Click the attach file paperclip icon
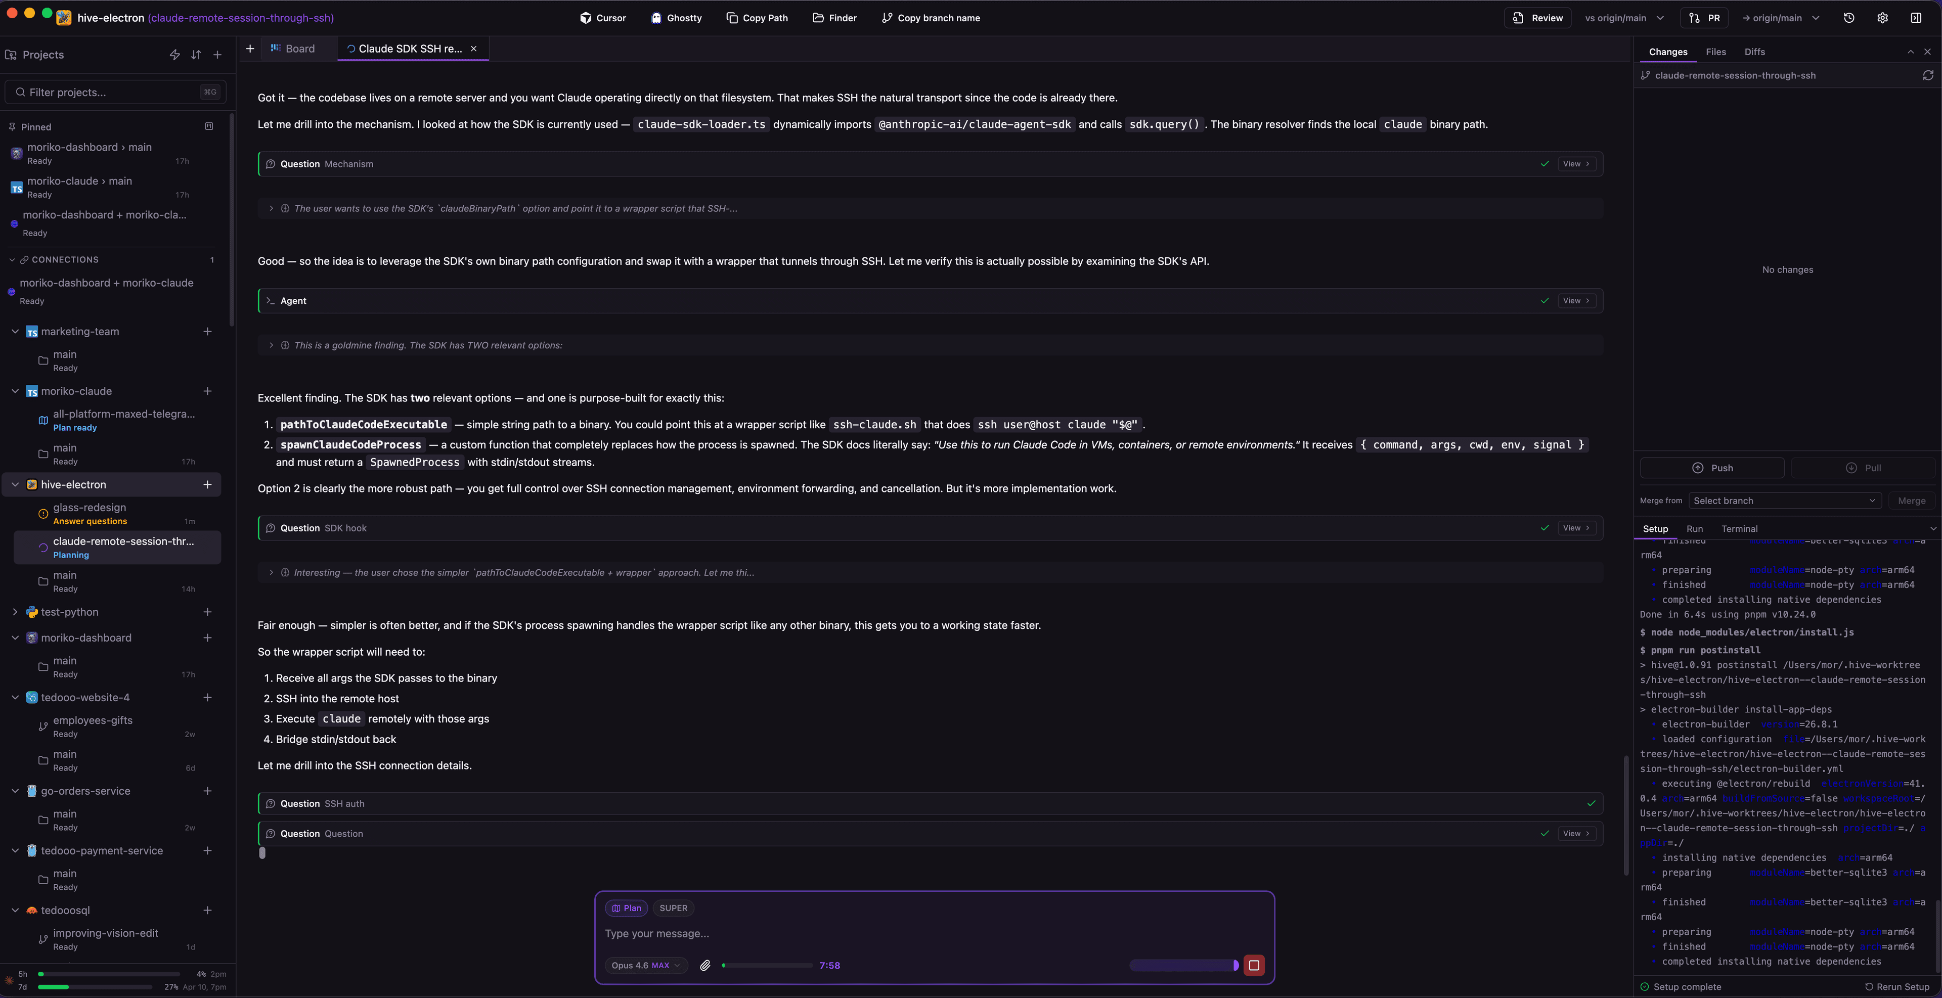This screenshot has height=998, width=1942. [x=705, y=965]
